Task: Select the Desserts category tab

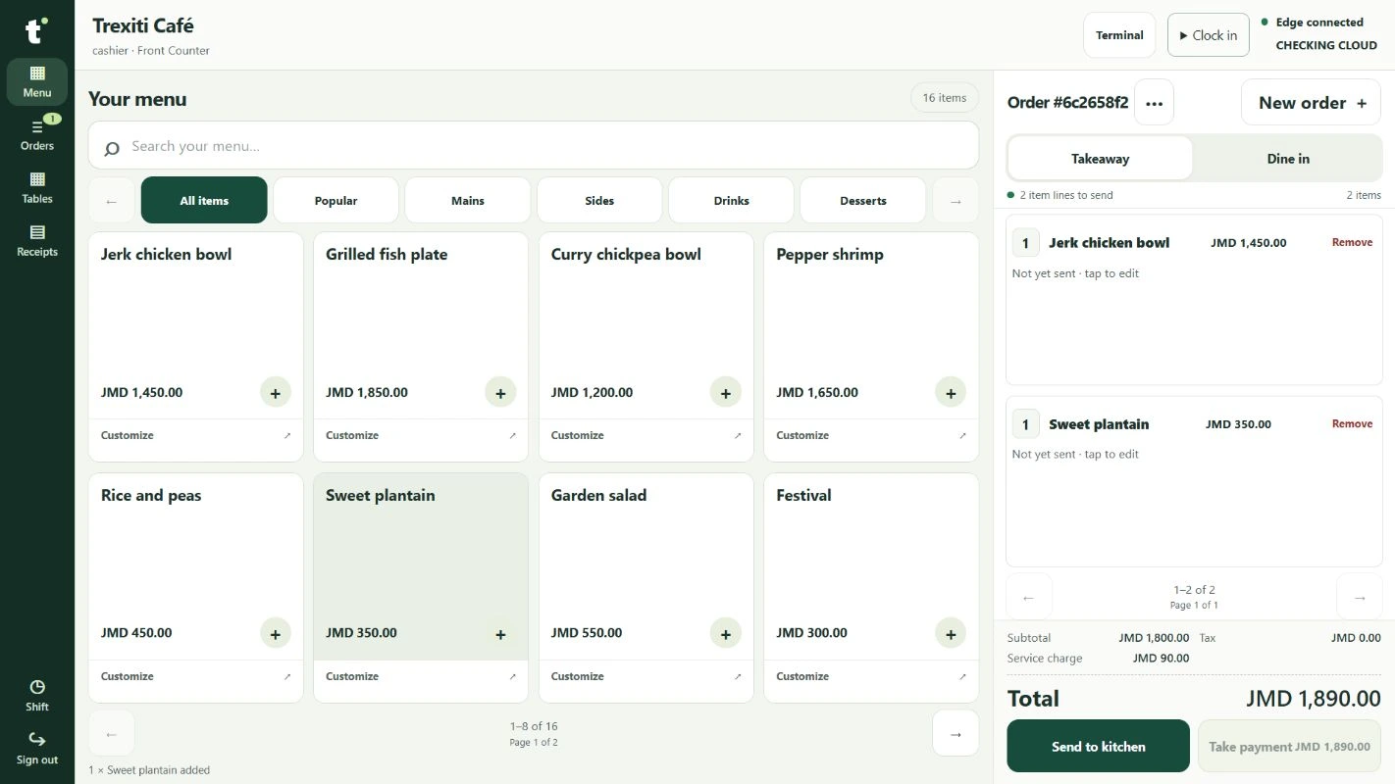Action: (863, 200)
